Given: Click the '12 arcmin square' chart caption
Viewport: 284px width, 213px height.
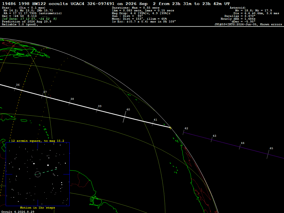Looking at the screenshot, I should 37,141.
